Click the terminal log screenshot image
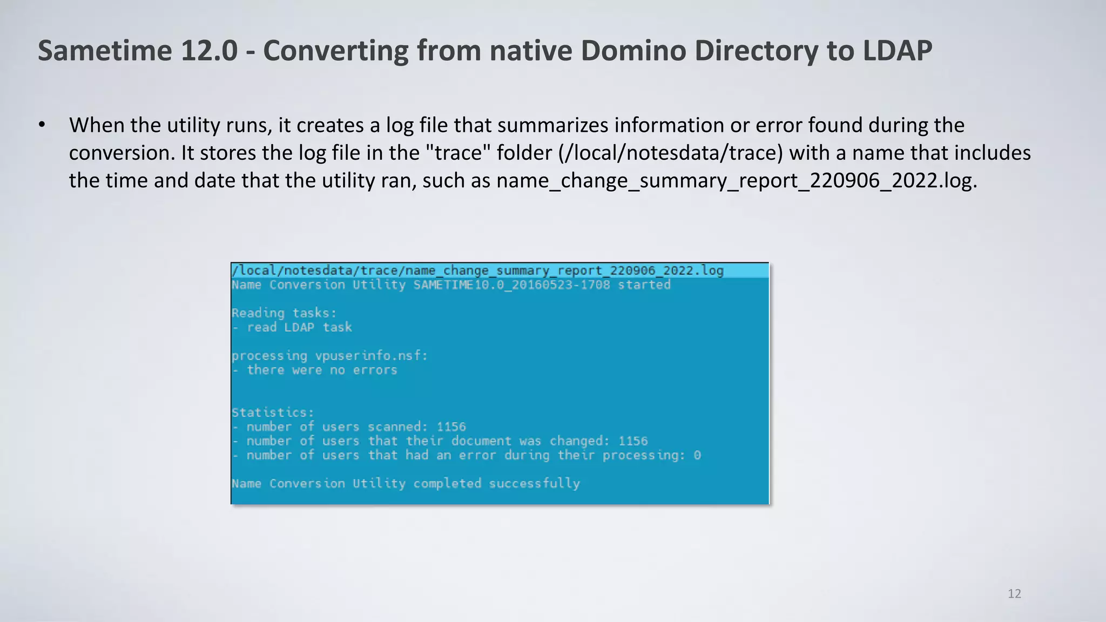1106x622 pixels. click(500, 383)
